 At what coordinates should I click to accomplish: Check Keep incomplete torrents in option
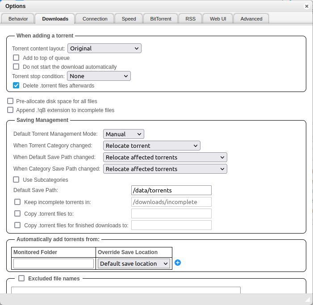coord(17,202)
